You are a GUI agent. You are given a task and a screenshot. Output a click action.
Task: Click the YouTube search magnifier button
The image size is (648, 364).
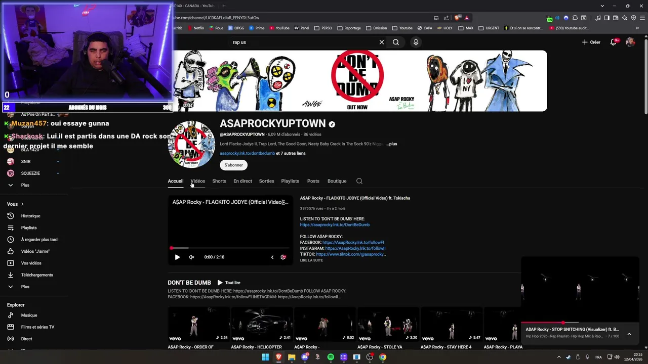click(396, 42)
